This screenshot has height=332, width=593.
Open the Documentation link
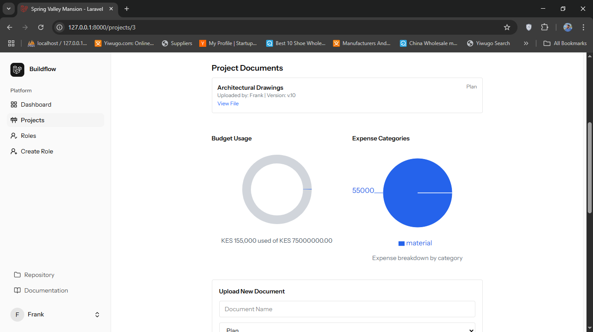tap(56, 290)
